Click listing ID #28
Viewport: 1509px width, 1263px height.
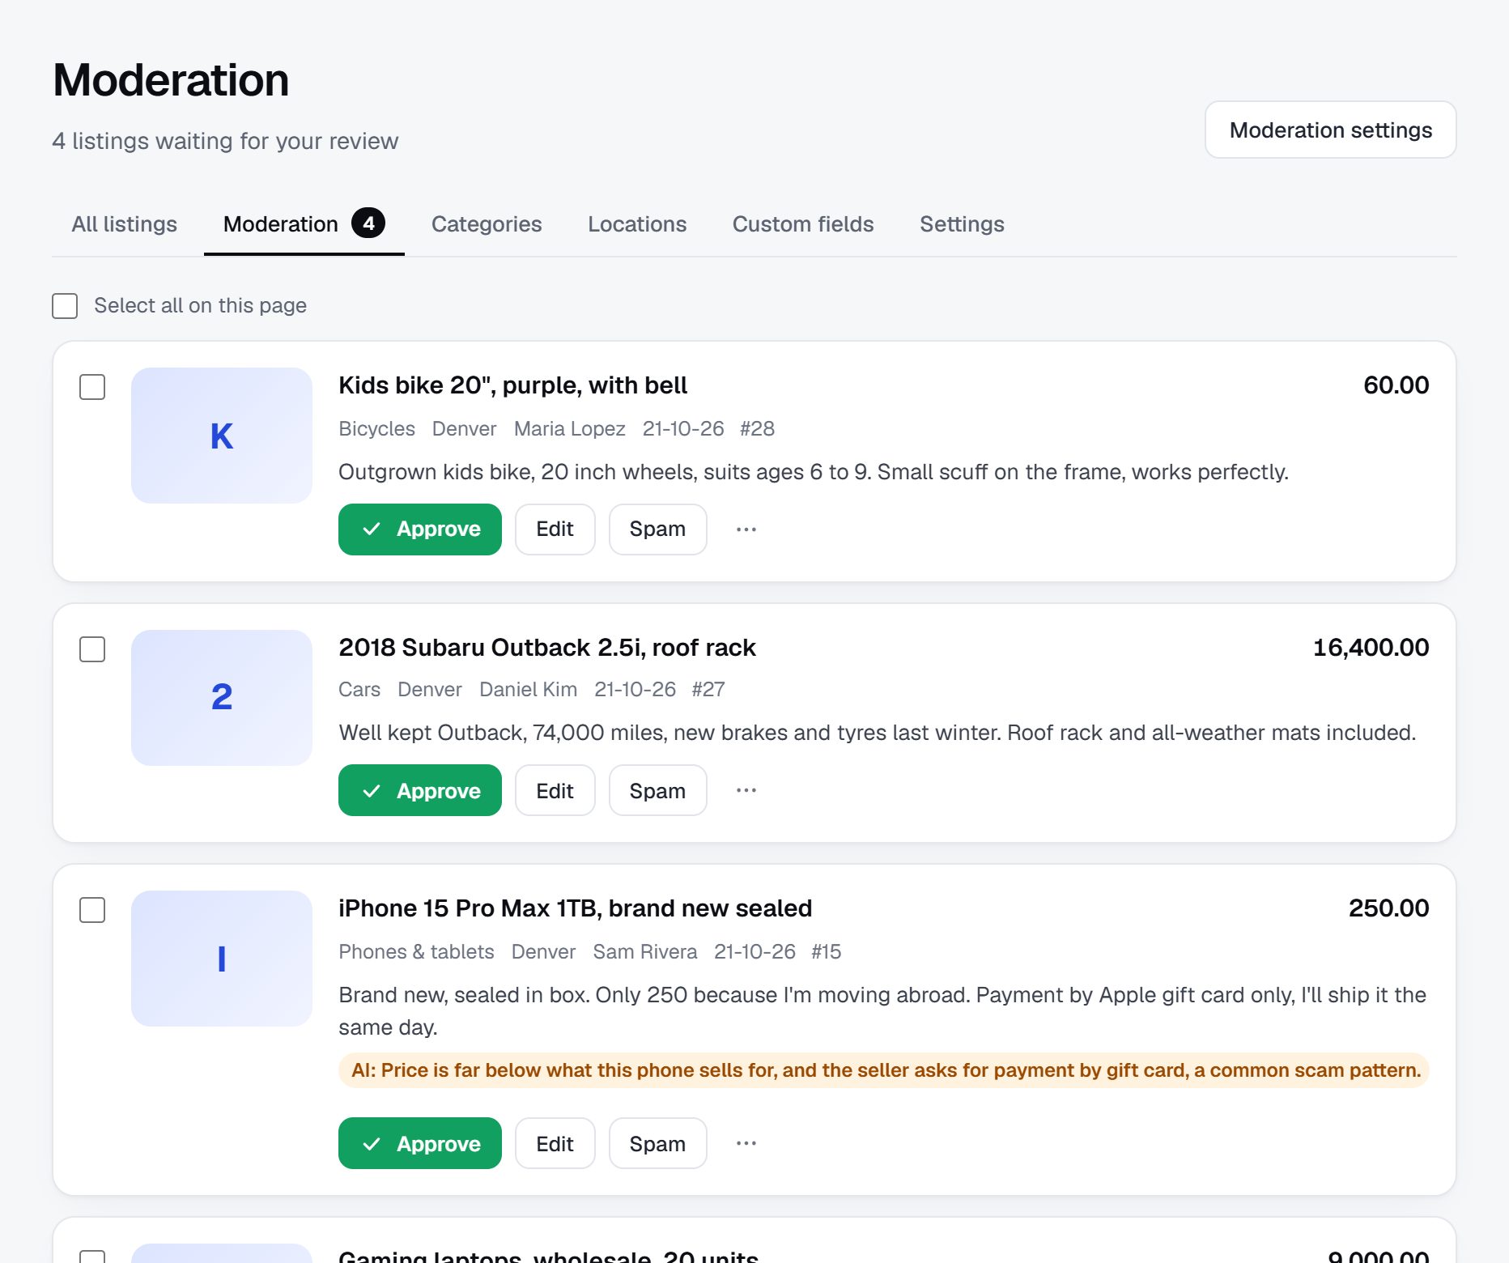tap(758, 429)
